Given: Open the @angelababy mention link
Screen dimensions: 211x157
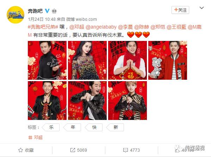Looking at the screenshot, I should [101, 27].
